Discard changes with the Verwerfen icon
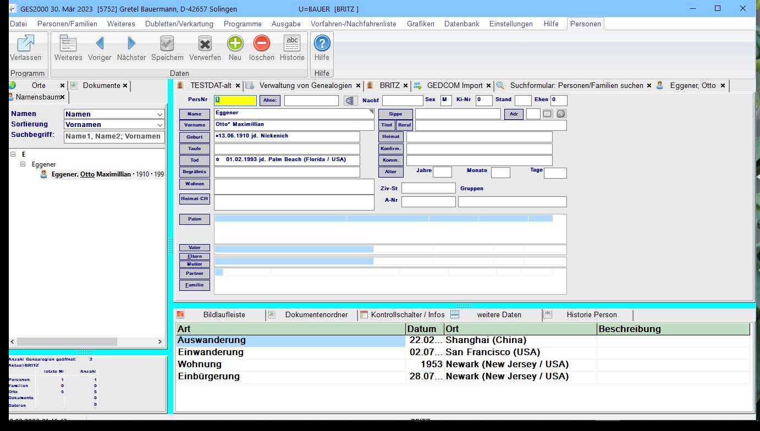760x431 pixels. [205, 43]
